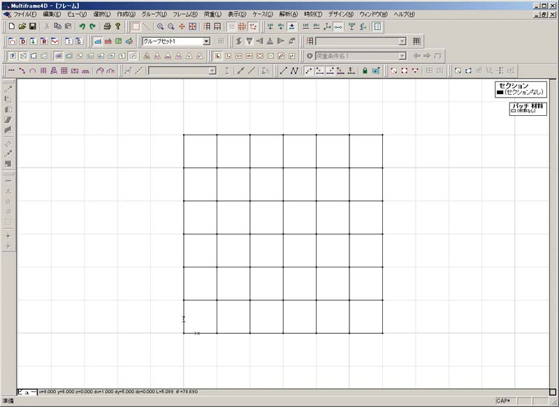The width and height of the screenshot is (559, 407).
Task: Toggle the grid display button
Action: coord(232,27)
